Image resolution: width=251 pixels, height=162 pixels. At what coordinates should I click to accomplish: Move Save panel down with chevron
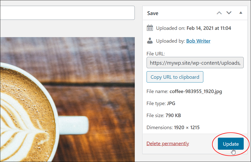[229, 13]
